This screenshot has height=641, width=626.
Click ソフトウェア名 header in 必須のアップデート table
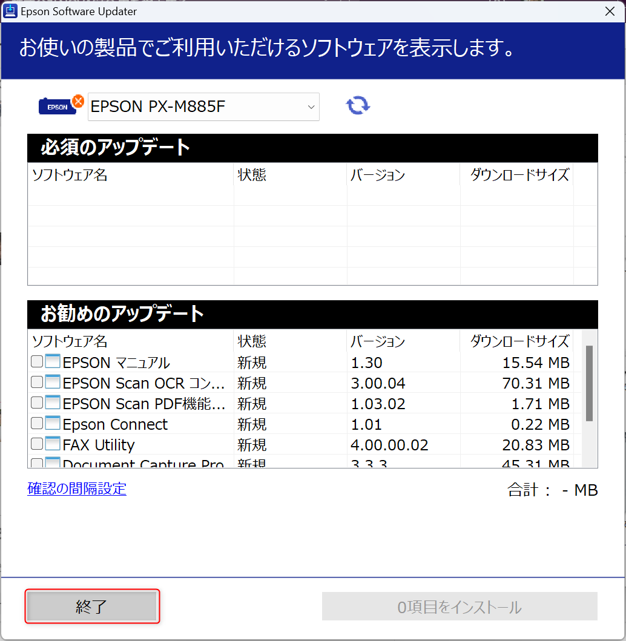(x=70, y=175)
